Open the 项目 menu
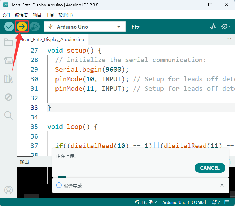Image resolution: width=235 pixels, height=206 pixels. 37,15
